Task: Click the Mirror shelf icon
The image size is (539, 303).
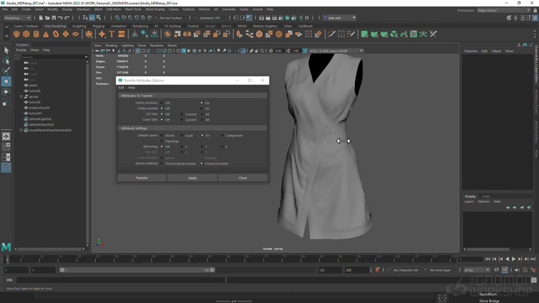Action: (x=187, y=34)
